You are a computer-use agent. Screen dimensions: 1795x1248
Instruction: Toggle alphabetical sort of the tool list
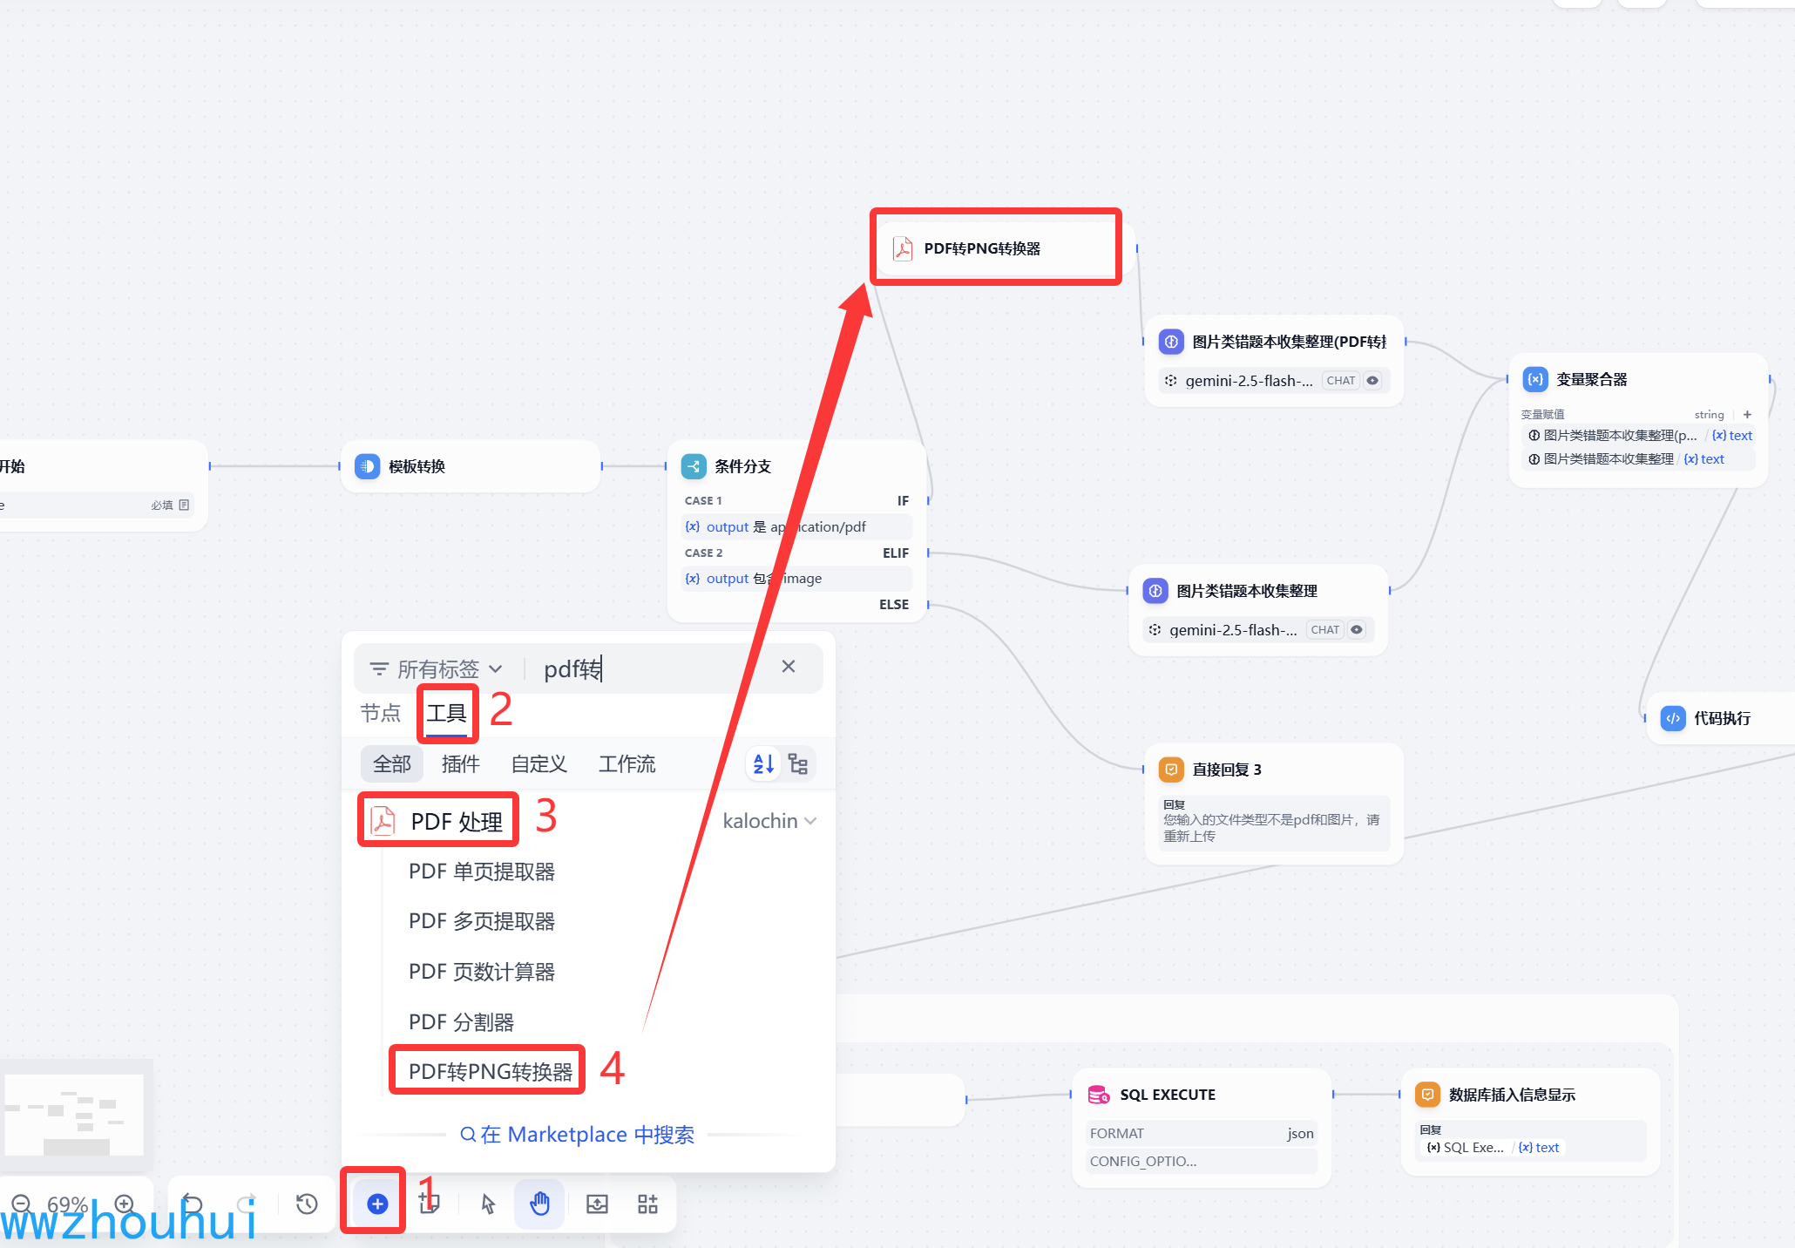(763, 764)
